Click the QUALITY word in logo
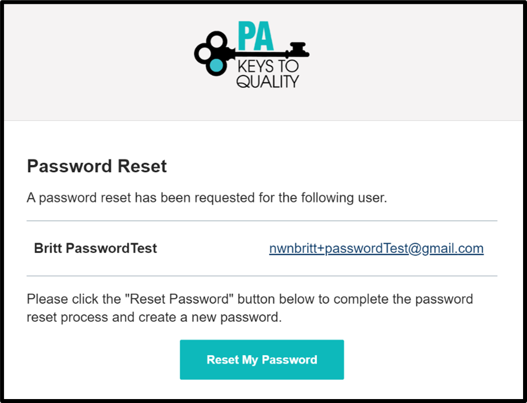The height and width of the screenshot is (403, 527). click(268, 82)
